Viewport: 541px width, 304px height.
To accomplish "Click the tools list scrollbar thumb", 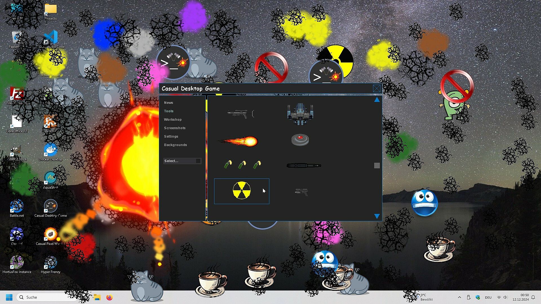I will [x=377, y=166].
